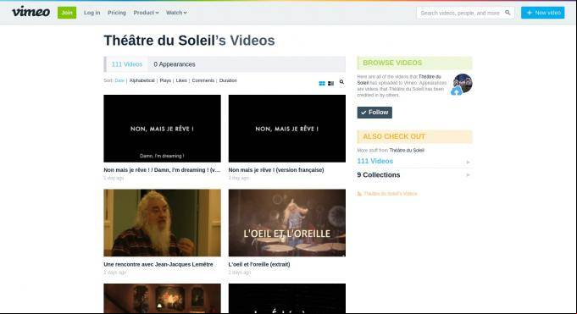Click the search magnifier in the header
The height and width of the screenshot is (314, 577).
point(508,13)
